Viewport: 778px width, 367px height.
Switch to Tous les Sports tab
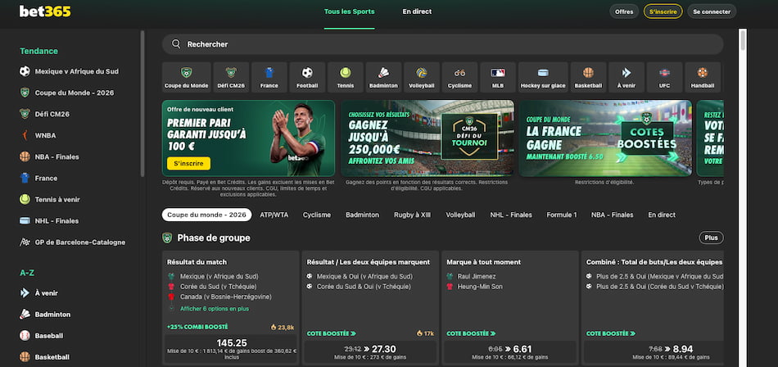[x=350, y=11]
